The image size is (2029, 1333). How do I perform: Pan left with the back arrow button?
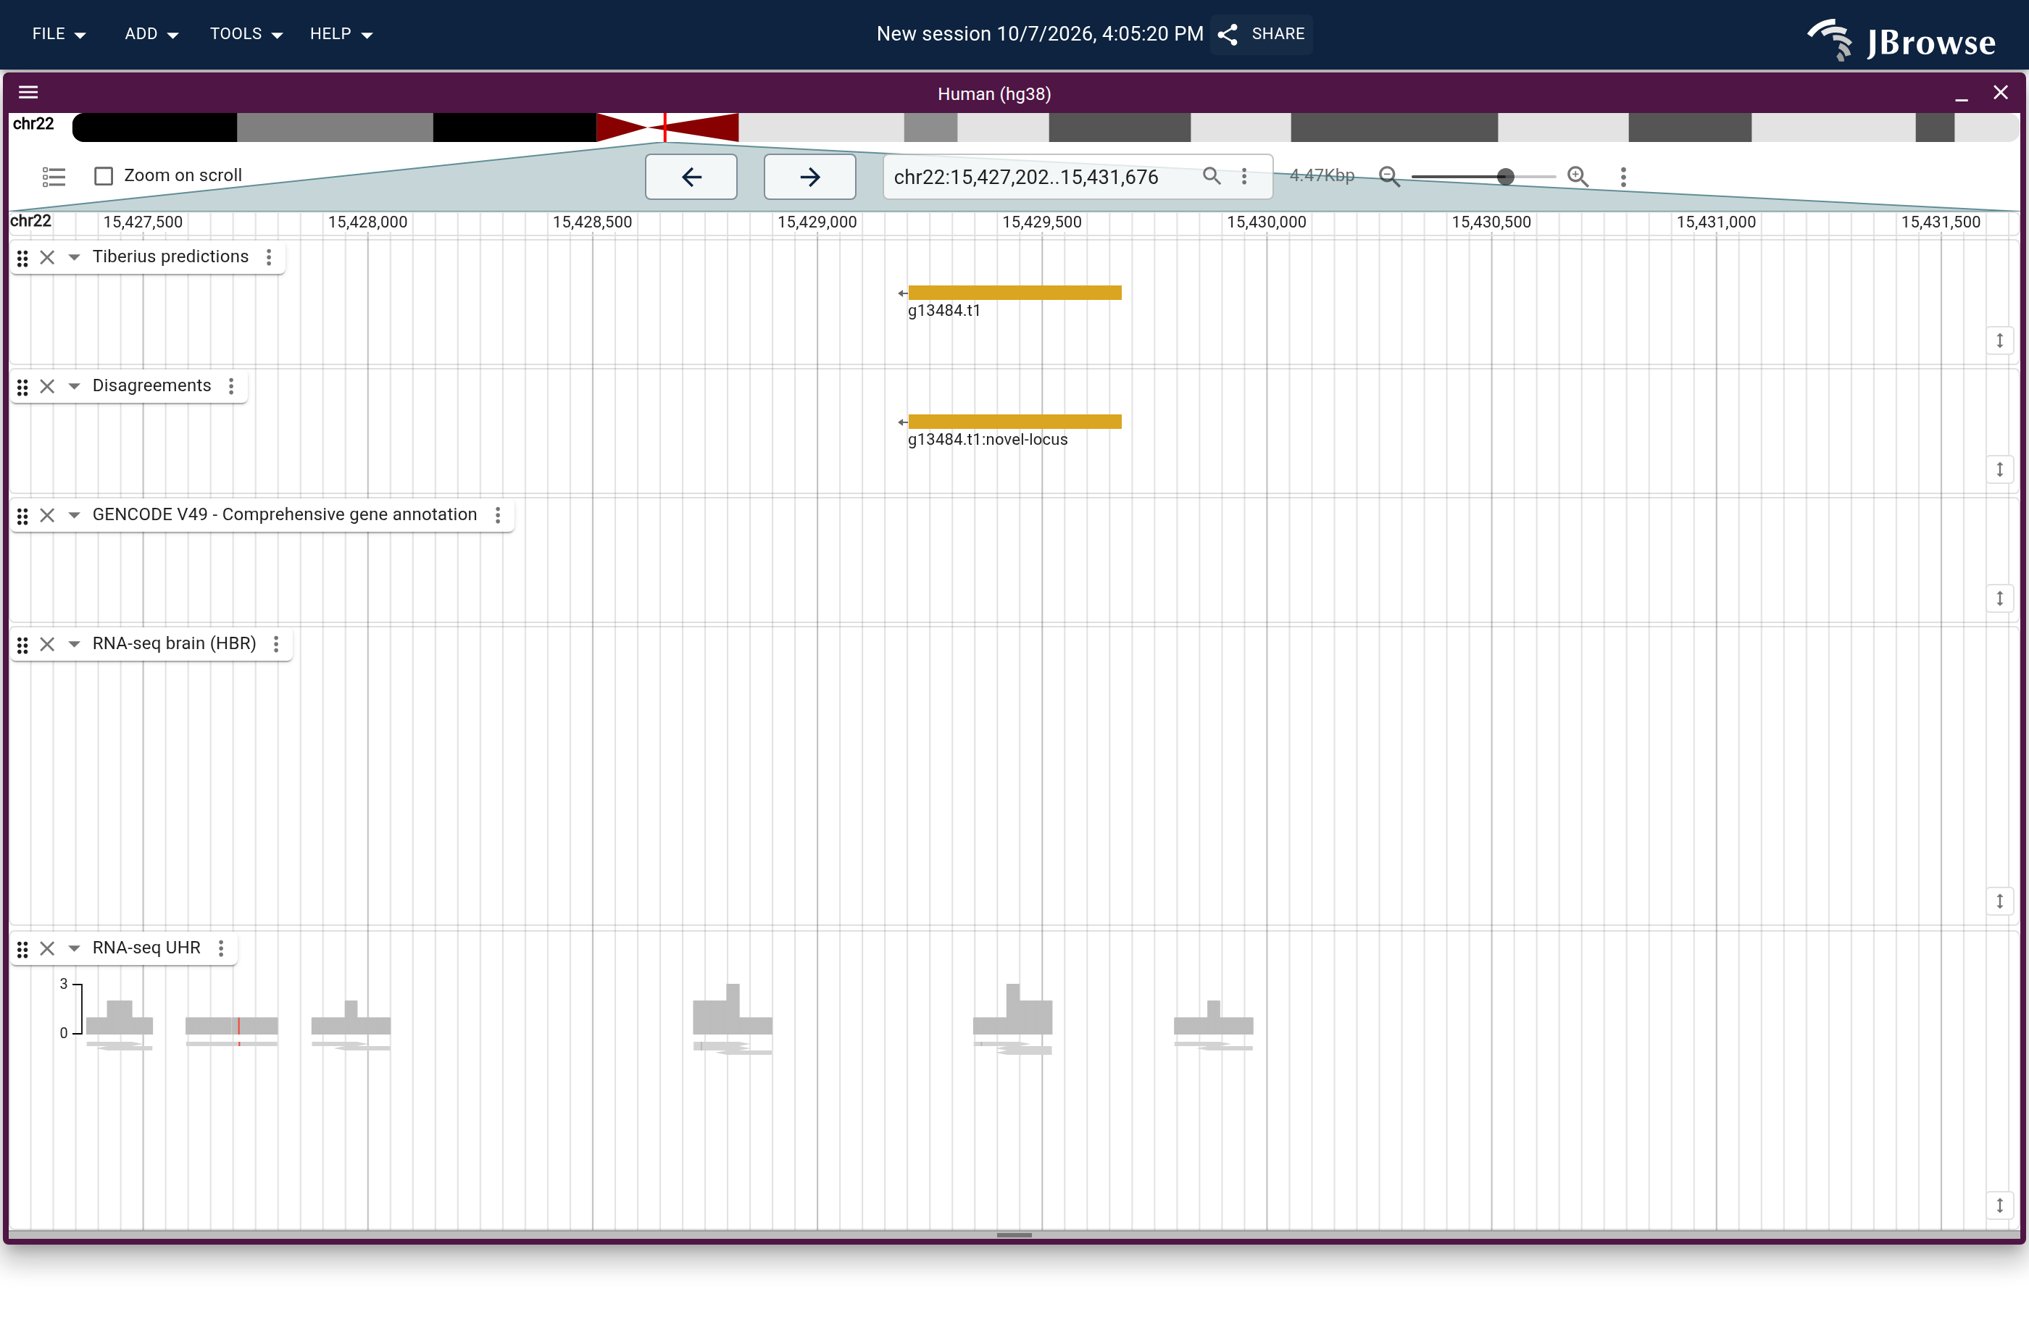coord(691,177)
